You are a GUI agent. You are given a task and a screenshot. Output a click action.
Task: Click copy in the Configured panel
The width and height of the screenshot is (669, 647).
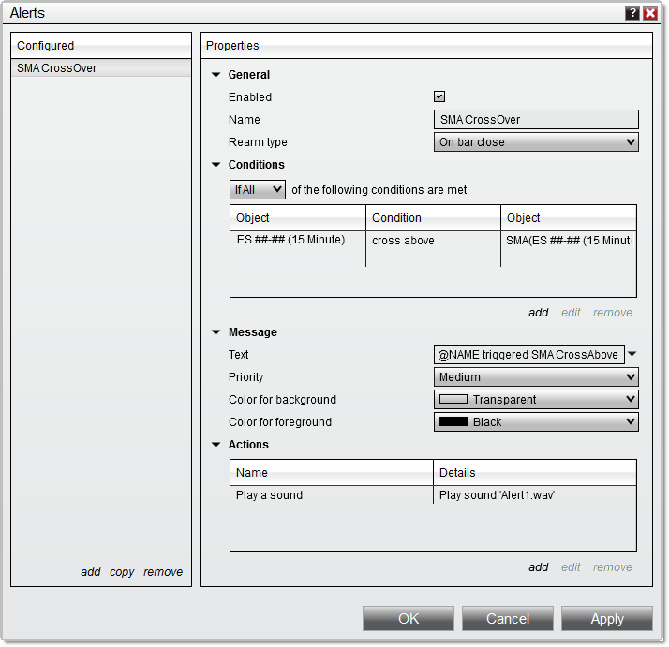tap(122, 572)
